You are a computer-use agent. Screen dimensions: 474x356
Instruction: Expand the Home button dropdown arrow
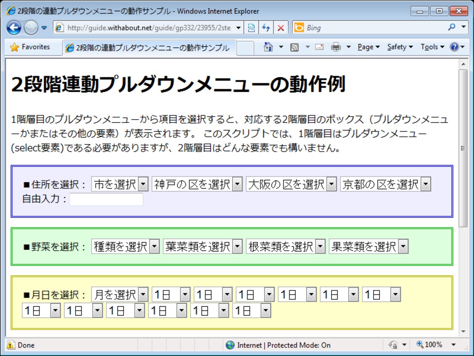[281, 47]
